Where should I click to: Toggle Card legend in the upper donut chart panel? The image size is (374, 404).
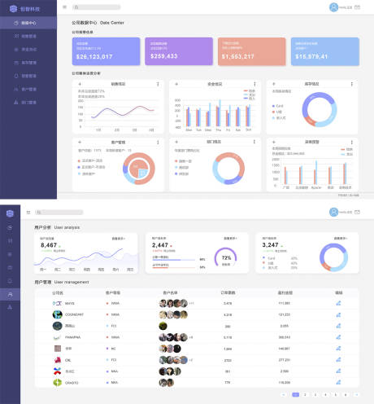278,106
